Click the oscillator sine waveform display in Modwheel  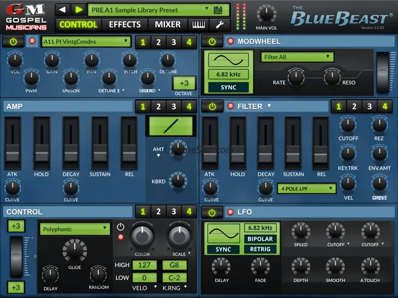click(x=229, y=60)
